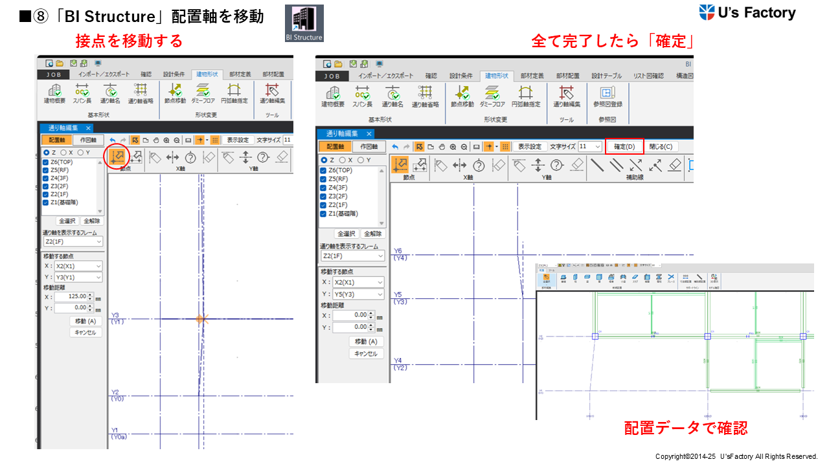Open the X node dropdown in left window

pyautogui.click(x=78, y=266)
